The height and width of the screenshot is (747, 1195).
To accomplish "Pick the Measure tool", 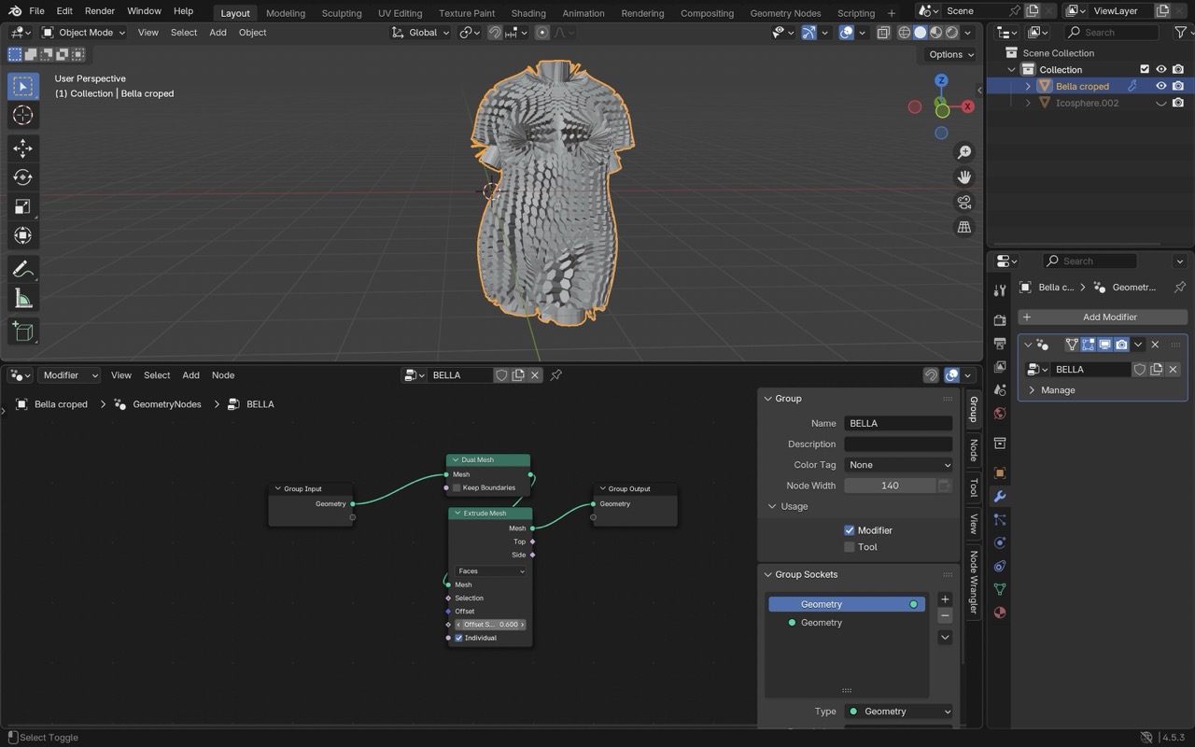I will tap(23, 299).
